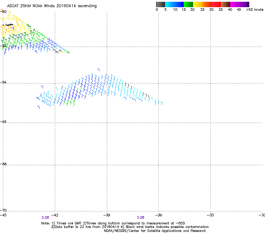Click the title 'ASCAT 25KM NOAA Winds 20160414 ascending'
Screen dimensions: 265x233
click(52, 6)
